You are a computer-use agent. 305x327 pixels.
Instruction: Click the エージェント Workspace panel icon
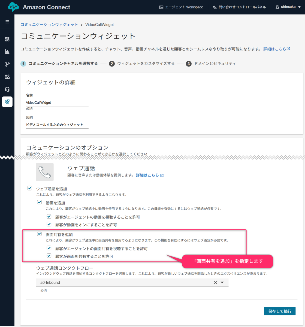161,7
